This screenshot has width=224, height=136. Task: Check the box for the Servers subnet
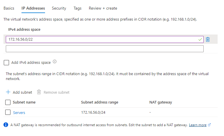[8, 112]
